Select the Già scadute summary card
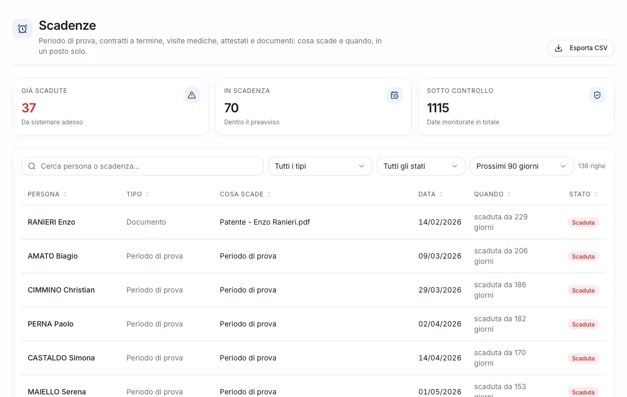This screenshot has height=397, width=627. click(x=111, y=107)
